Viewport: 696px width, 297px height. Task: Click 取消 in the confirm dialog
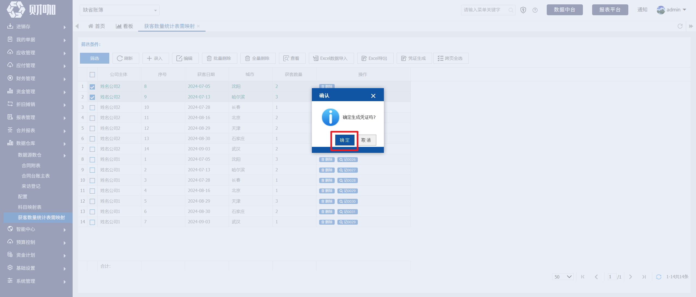(x=366, y=140)
